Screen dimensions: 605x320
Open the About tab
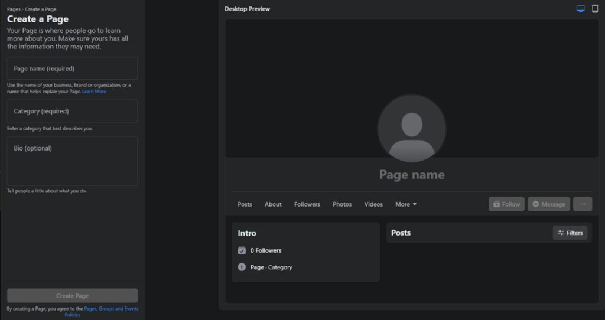click(273, 204)
